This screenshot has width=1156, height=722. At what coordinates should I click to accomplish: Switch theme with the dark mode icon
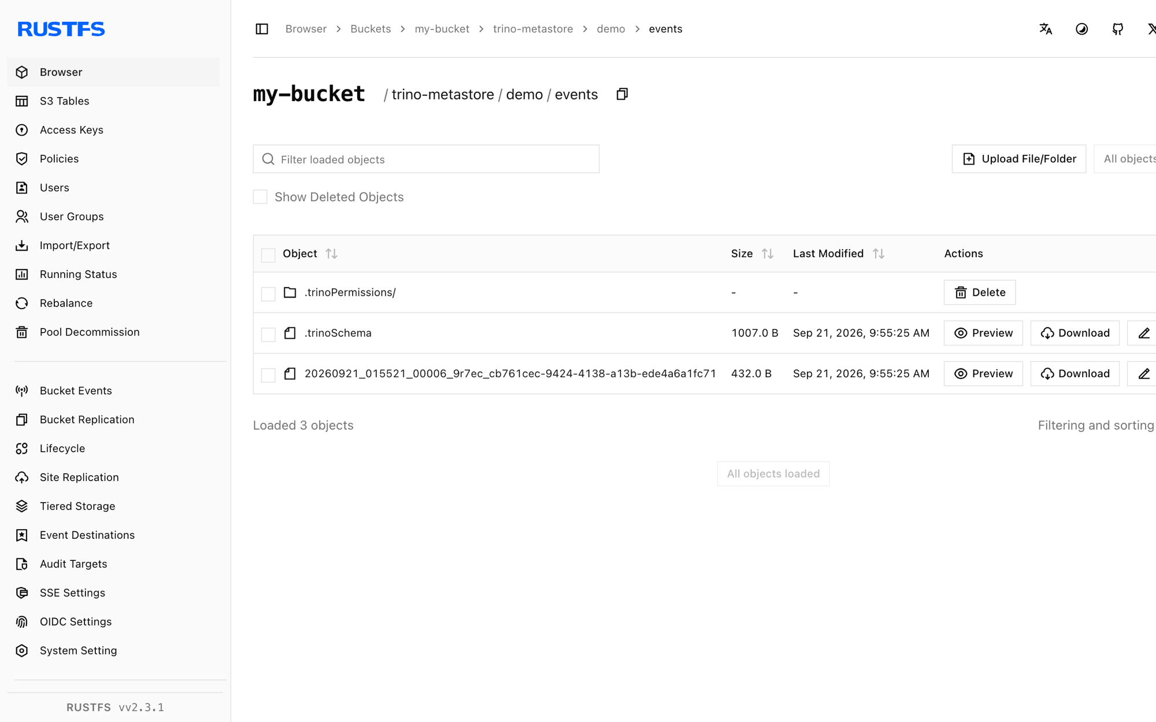[x=1081, y=29]
